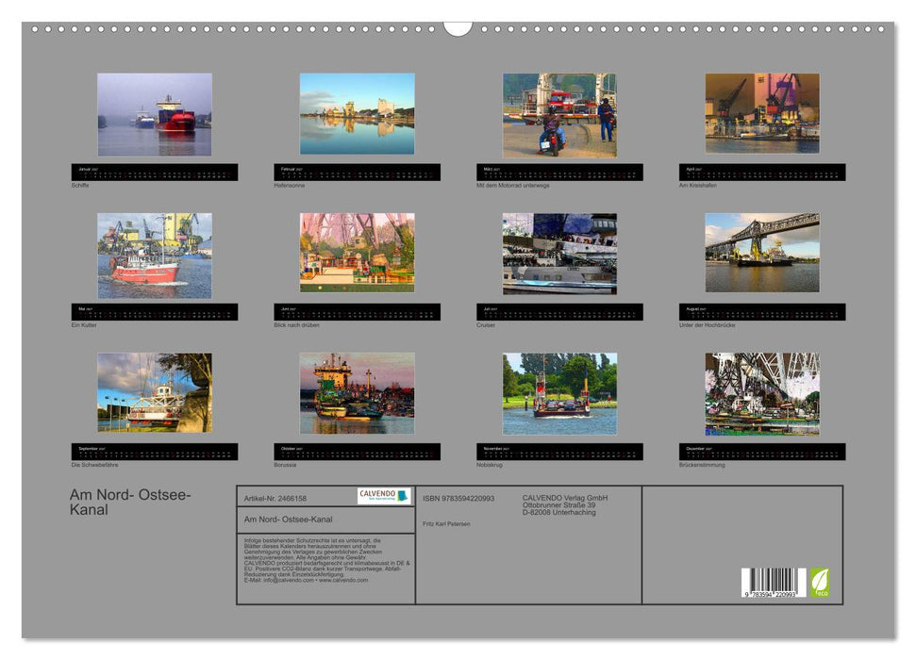Click the August calendar strip
The height and width of the screenshot is (660, 916).
[762, 312]
